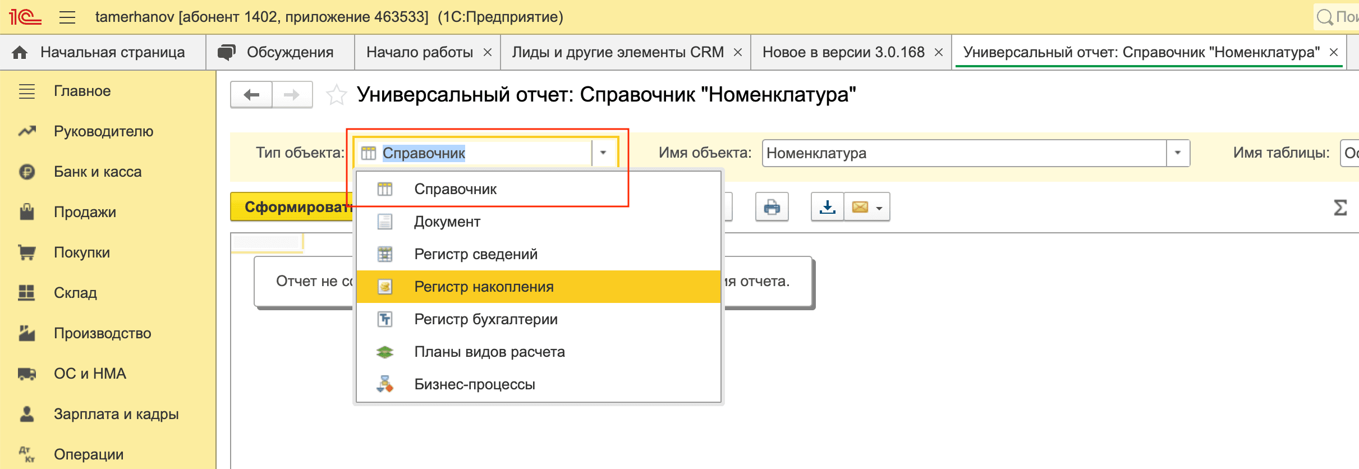Open the Склад section
1359x469 pixels.
coord(75,293)
